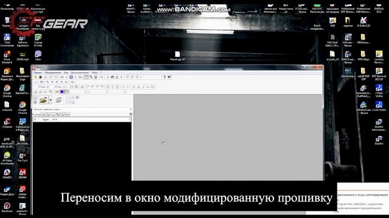This screenshot has height=218, width=389.
Task: Select the J-Flash V4.84a desktop icon
Action: (x=379, y=91)
